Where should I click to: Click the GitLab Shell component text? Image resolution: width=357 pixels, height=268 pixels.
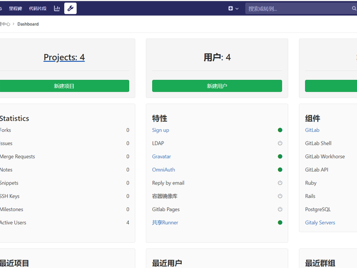(318, 143)
